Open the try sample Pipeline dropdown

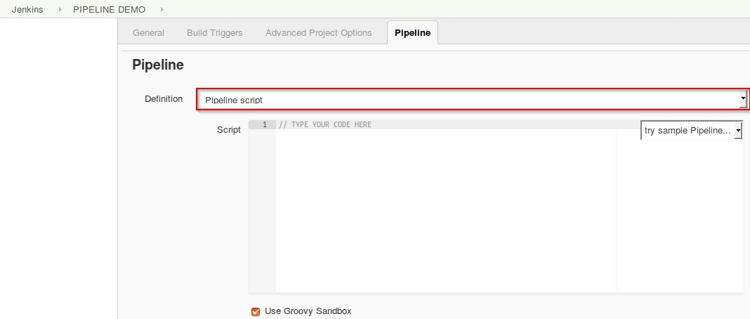coord(687,131)
